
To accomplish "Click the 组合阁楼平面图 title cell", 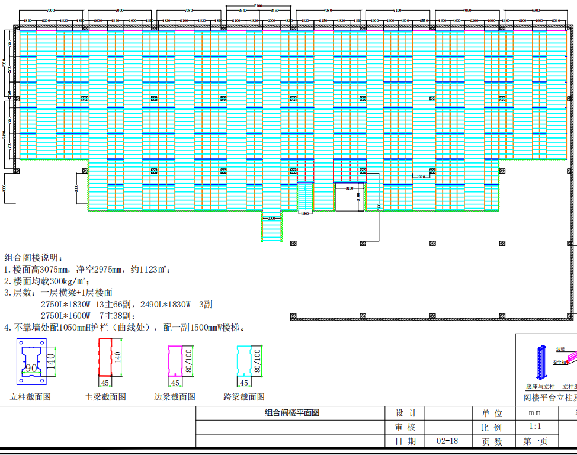I will point(291,413).
